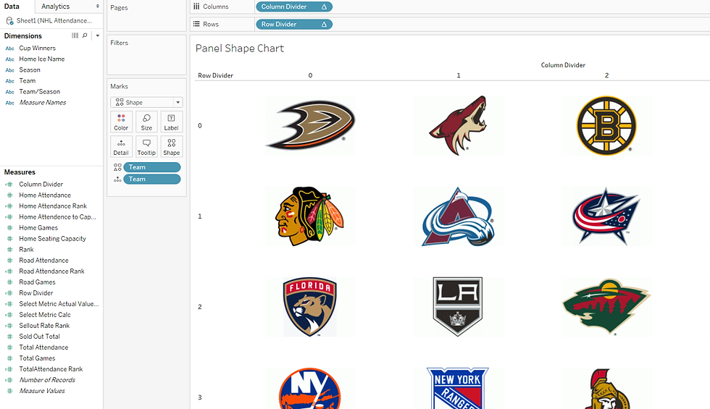710x409 pixels.
Task: Click the Team pill with shape icon
Action: pyautogui.click(x=152, y=167)
